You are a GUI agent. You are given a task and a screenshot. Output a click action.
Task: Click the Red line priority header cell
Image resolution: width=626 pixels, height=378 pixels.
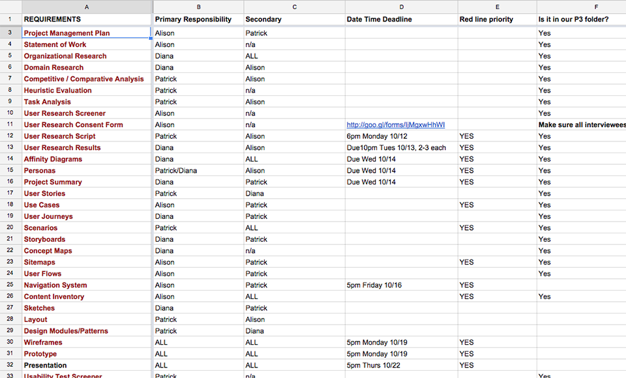point(497,19)
